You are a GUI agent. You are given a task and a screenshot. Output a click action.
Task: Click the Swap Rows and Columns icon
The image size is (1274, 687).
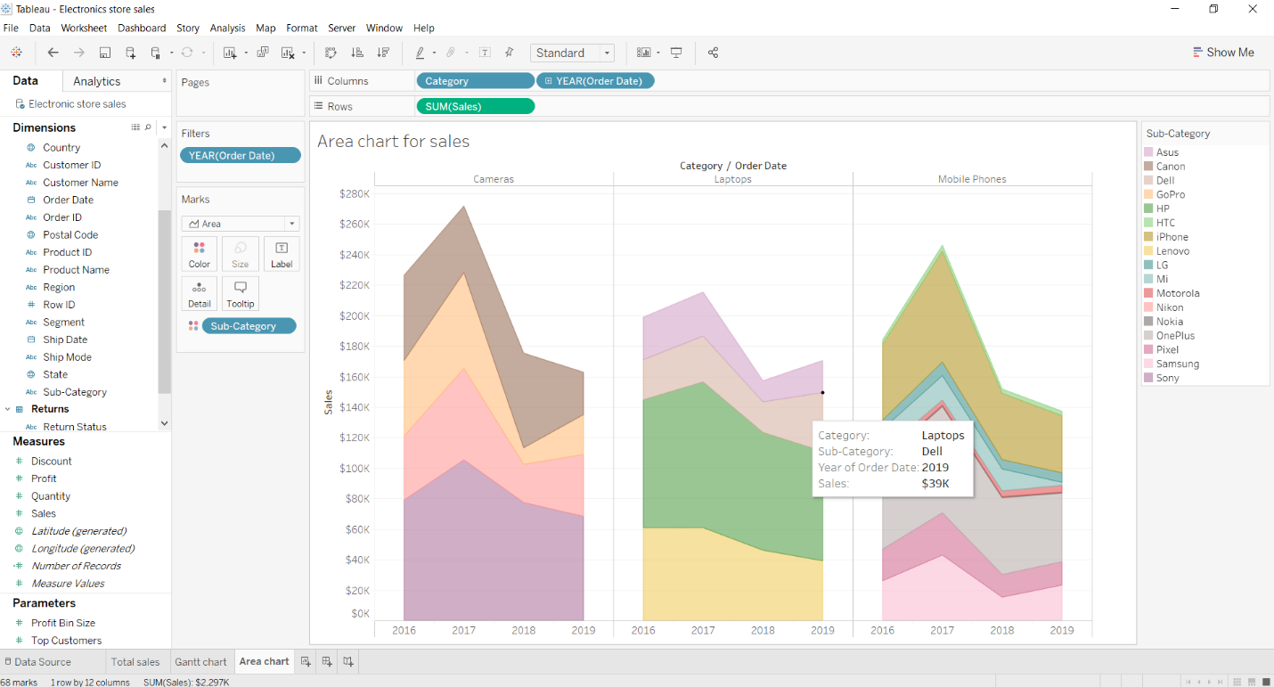pyautogui.click(x=331, y=53)
